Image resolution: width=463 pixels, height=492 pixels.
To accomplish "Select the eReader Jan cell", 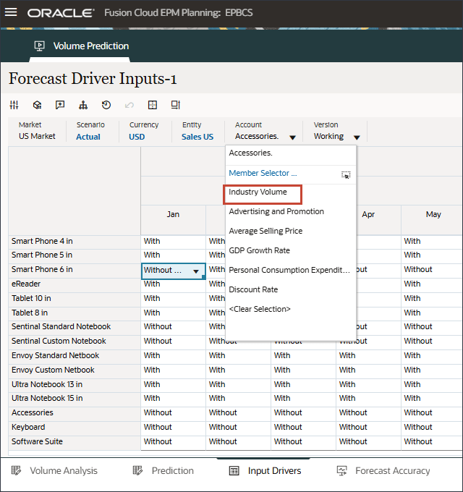I will (173, 284).
